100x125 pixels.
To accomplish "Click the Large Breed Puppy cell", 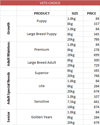I will (42, 34).
